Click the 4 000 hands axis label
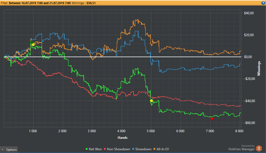 coord(122,131)
